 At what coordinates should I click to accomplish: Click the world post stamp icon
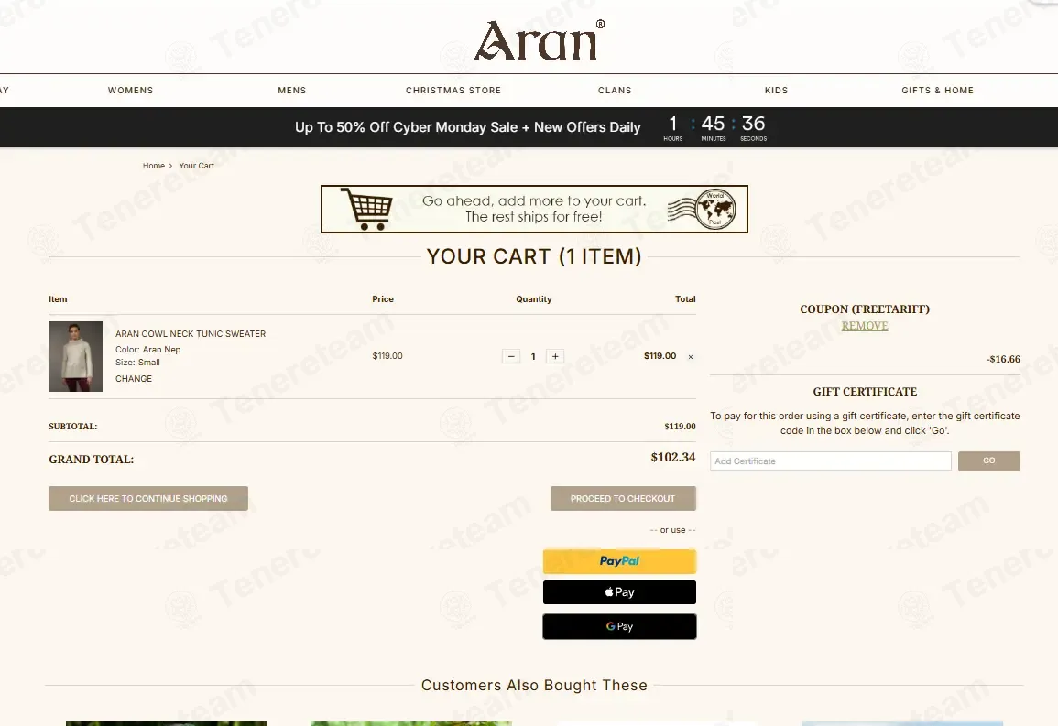pyautogui.click(x=715, y=209)
